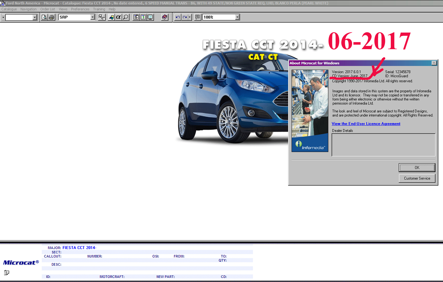Open the dropdown arrow beside redo
The image size is (443, 282).
[190, 17]
